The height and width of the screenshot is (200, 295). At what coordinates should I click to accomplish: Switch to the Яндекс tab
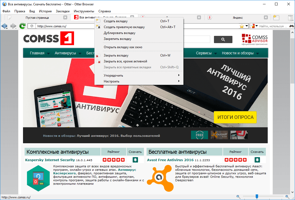click(x=237, y=17)
